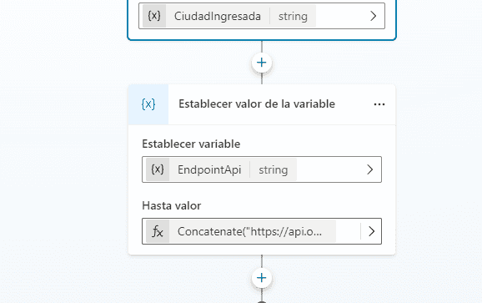
Task: Click the empty area of the EndpointApi field
Action: [x=330, y=169]
